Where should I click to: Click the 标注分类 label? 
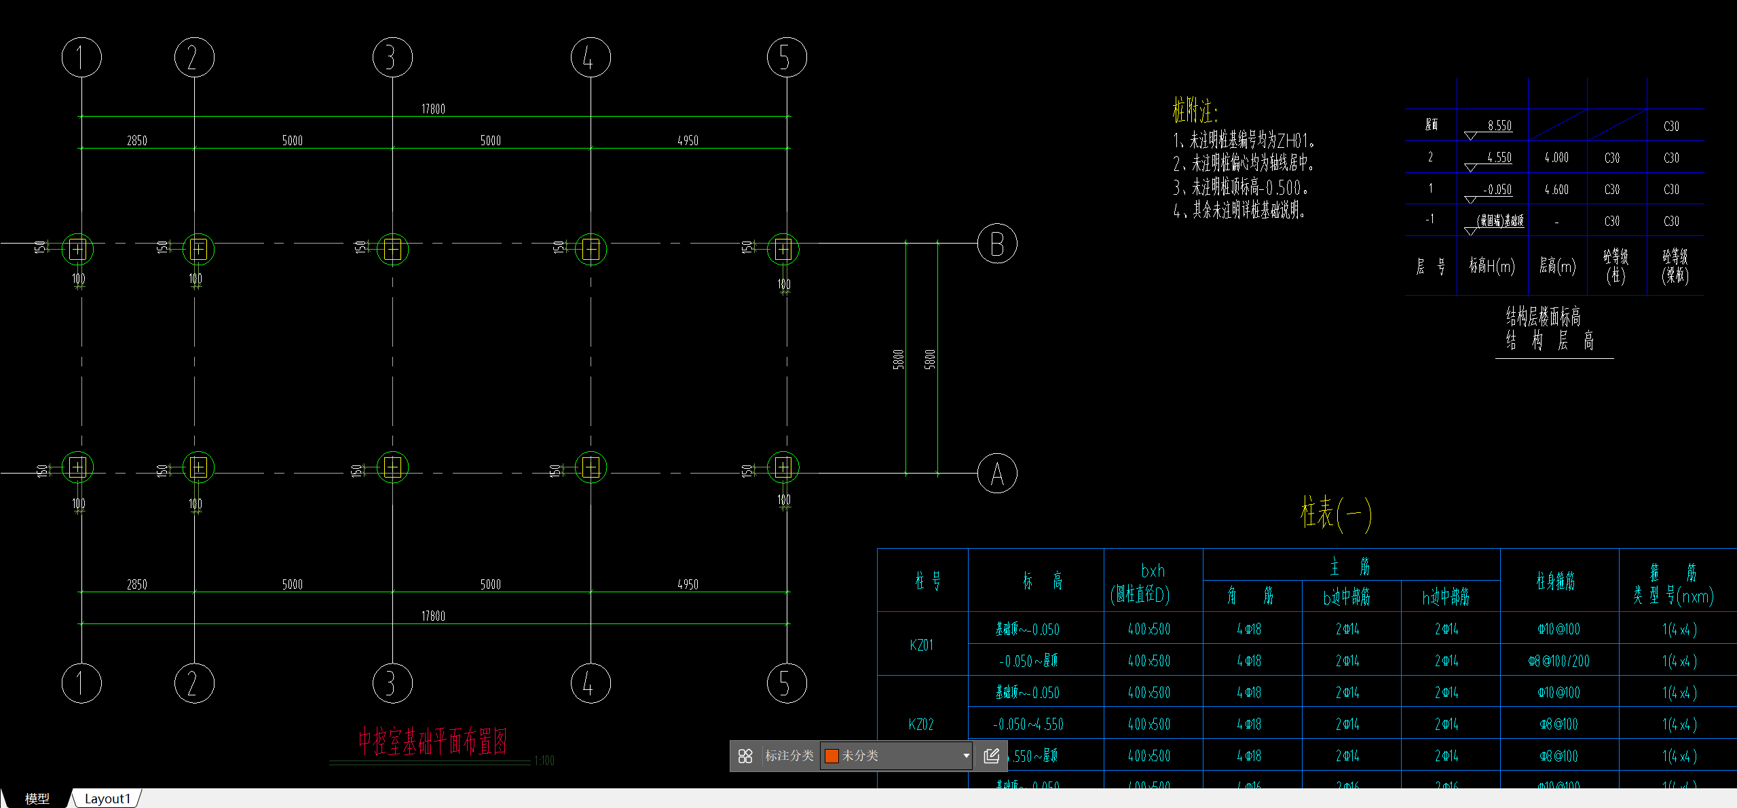[789, 756]
